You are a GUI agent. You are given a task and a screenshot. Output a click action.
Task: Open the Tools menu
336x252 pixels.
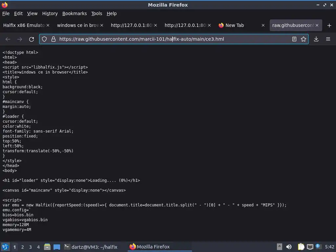(x=97, y=13)
